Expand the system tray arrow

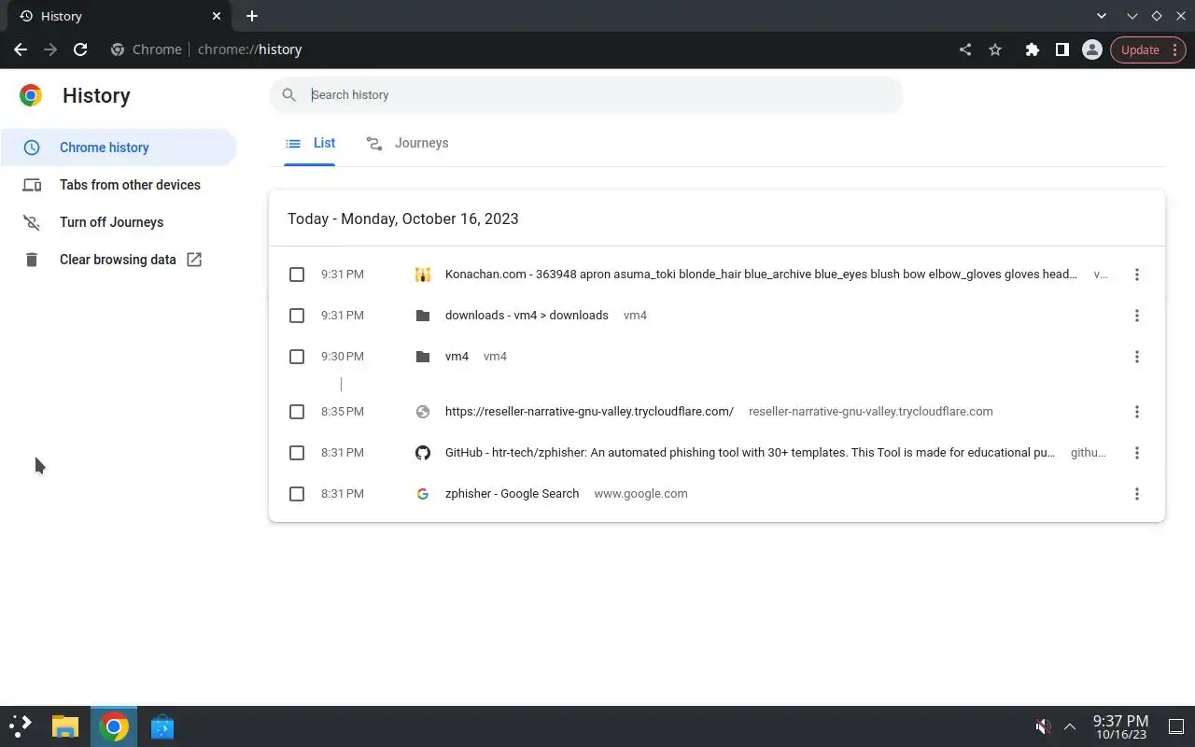1070,726
